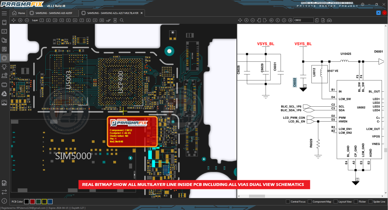Expand the hamburger menu at top left
The height and width of the screenshot is (210, 388).
pos(4,13)
